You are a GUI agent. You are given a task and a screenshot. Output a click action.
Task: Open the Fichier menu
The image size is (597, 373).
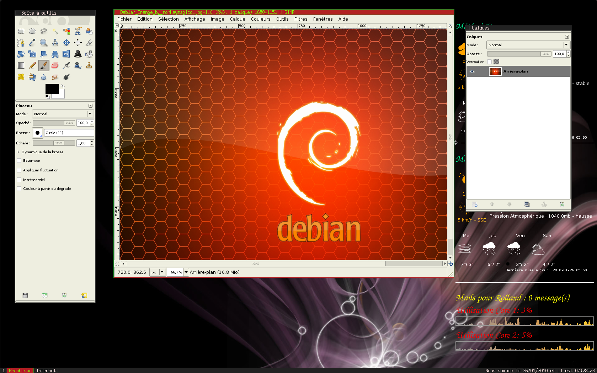pyautogui.click(x=124, y=19)
